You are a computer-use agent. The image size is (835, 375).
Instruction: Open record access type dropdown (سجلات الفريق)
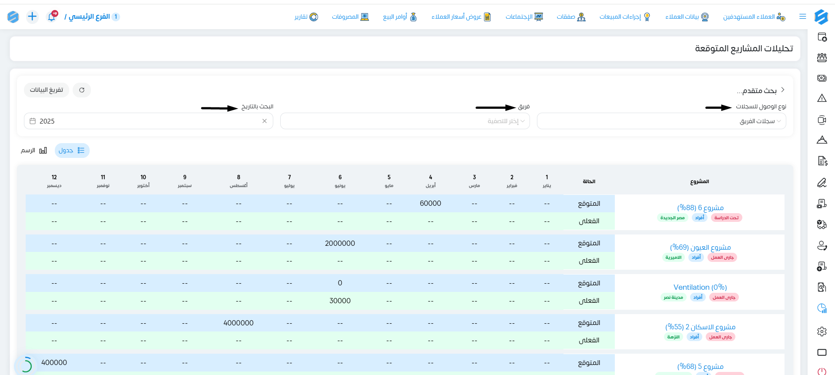[x=661, y=121]
